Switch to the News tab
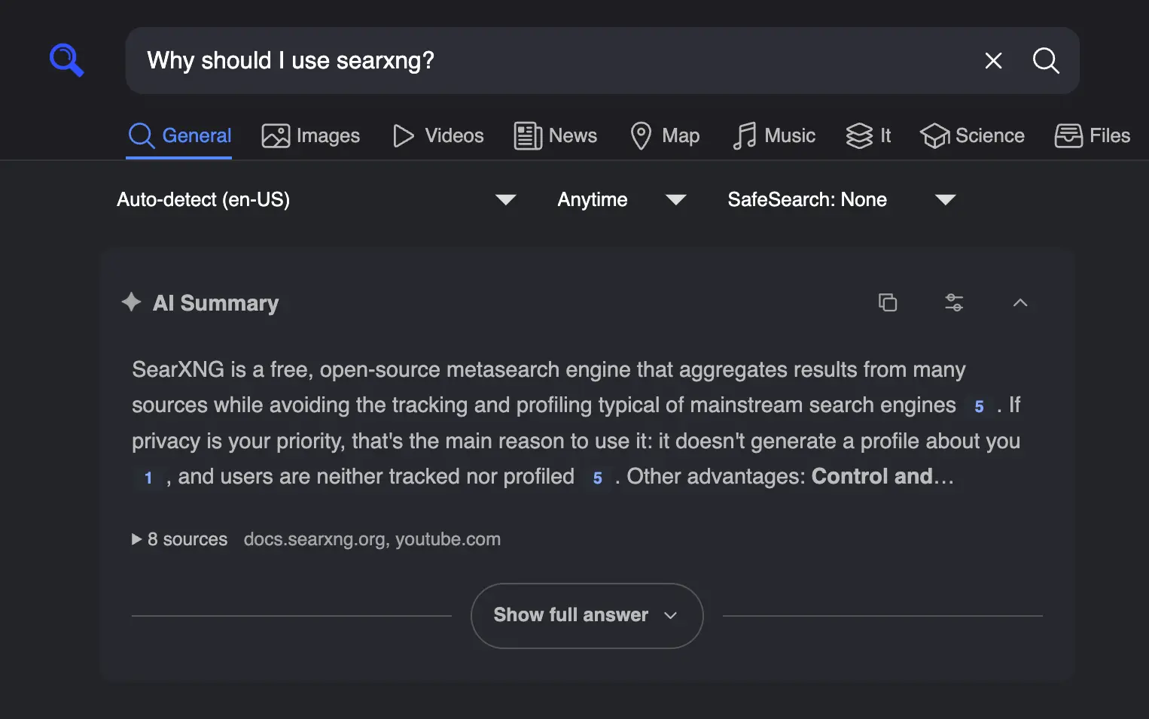 point(556,136)
